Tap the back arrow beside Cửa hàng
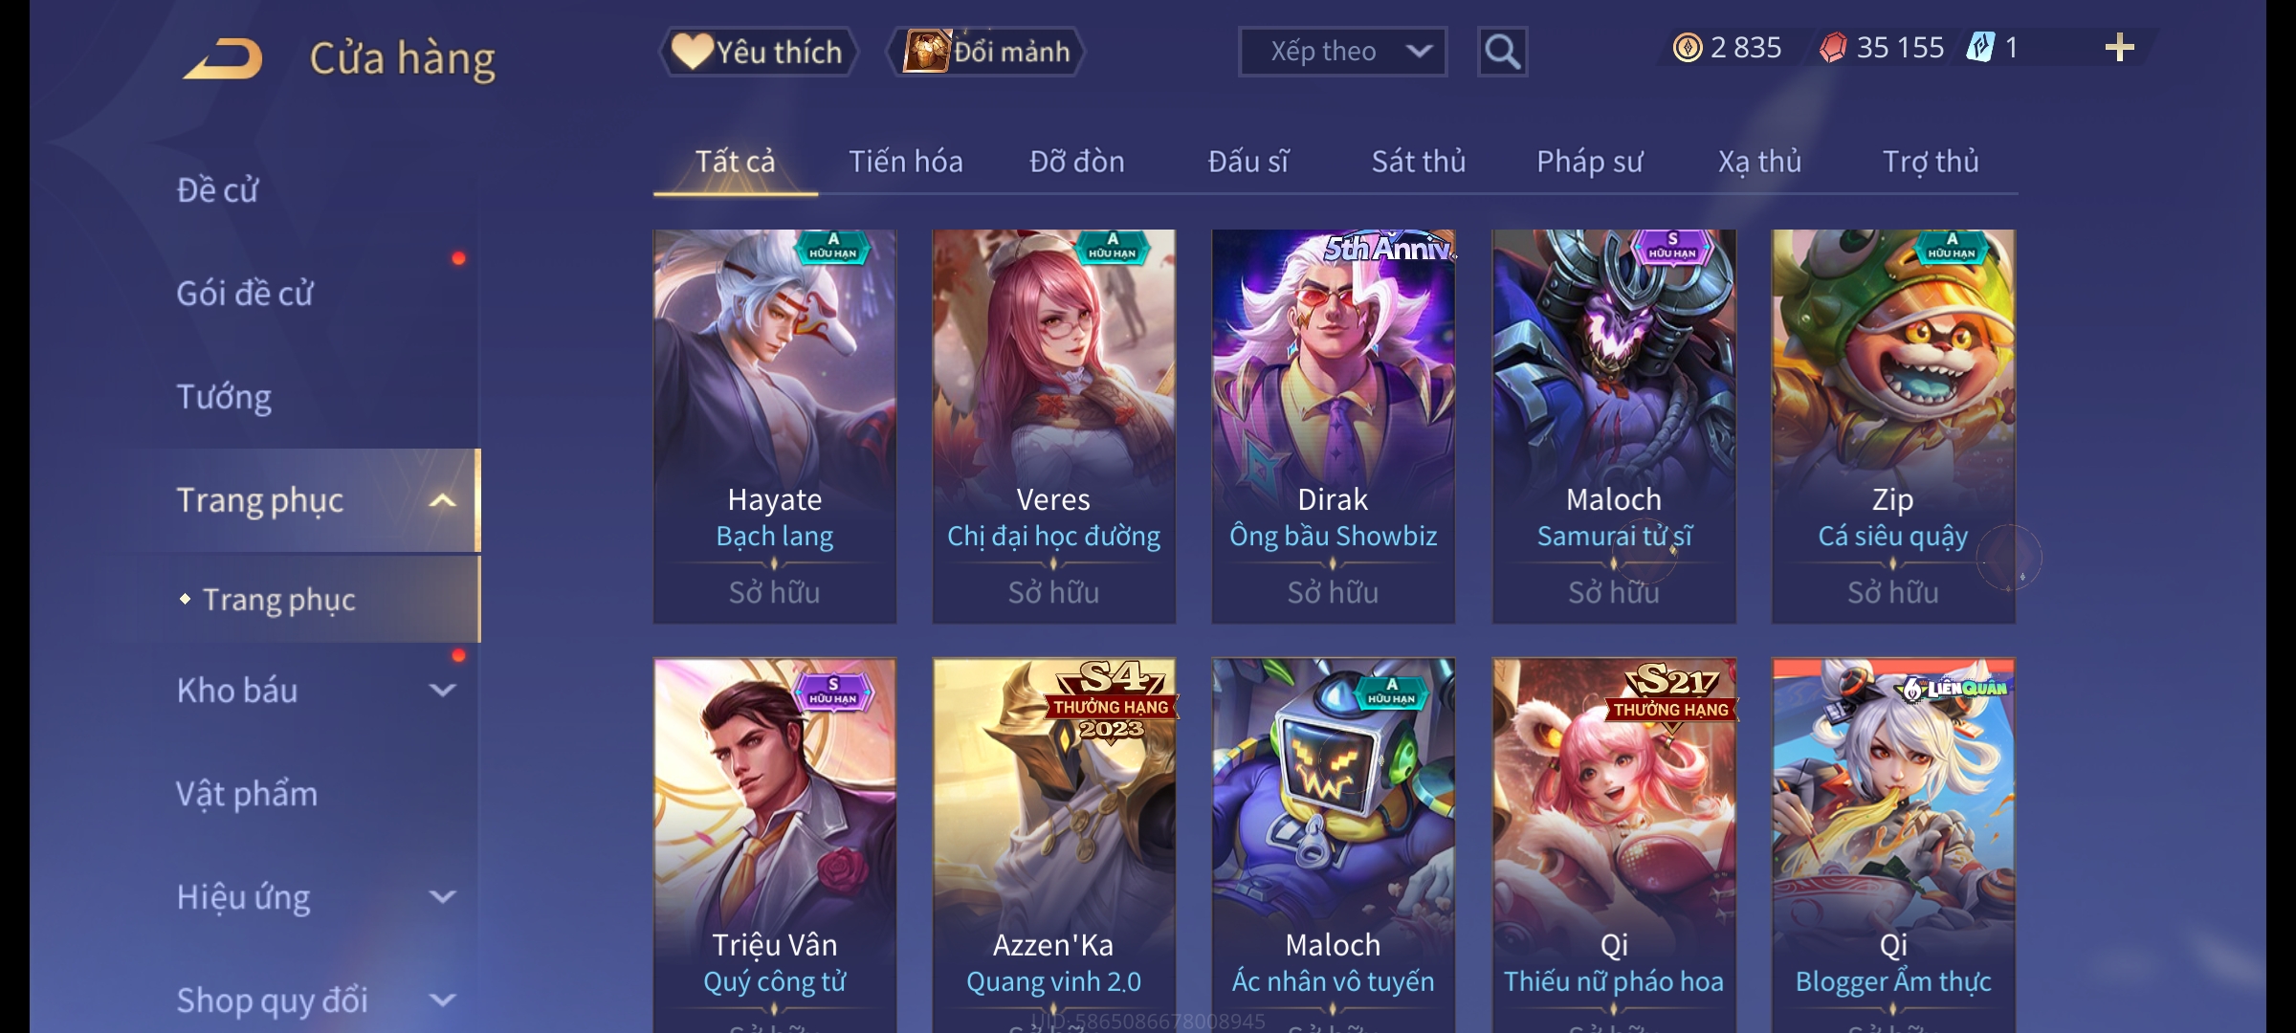Screen dimensions: 2296x1033 pos(224,58)
